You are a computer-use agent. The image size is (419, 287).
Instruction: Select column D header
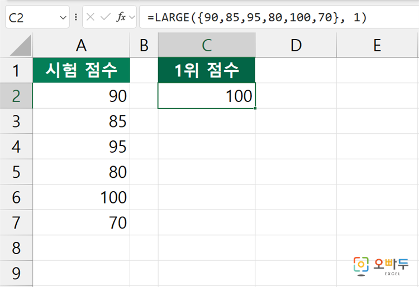pyautogui.click(x=296, y=45)
